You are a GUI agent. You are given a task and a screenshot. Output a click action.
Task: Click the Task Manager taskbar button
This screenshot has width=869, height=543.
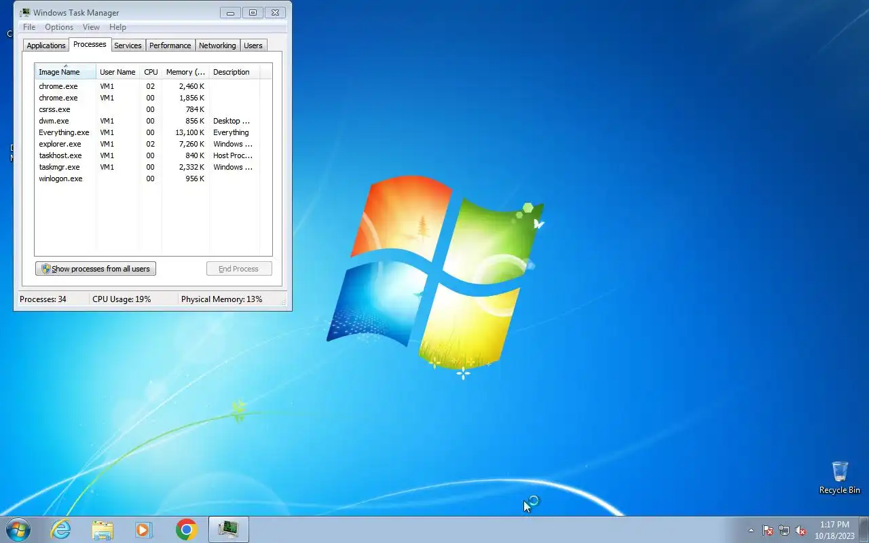click(228, 529)
